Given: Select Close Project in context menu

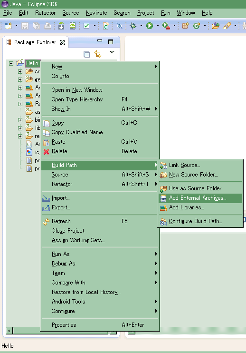Looking at the screenshot, I should 100,231.
